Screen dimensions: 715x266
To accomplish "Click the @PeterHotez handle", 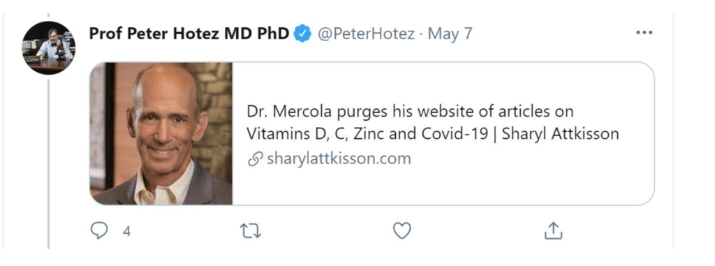I will click(x=366, y=34).
